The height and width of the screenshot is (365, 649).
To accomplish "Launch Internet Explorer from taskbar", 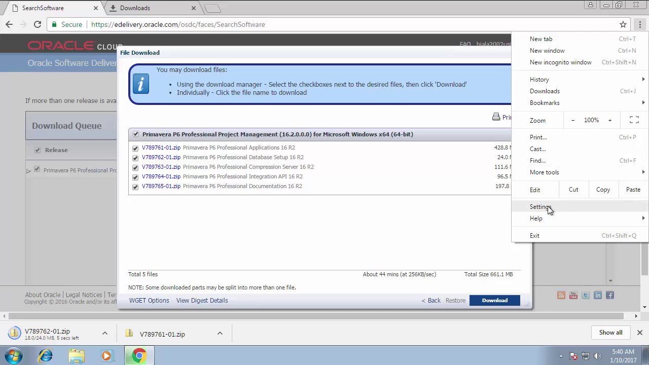I will coord(46,356).
